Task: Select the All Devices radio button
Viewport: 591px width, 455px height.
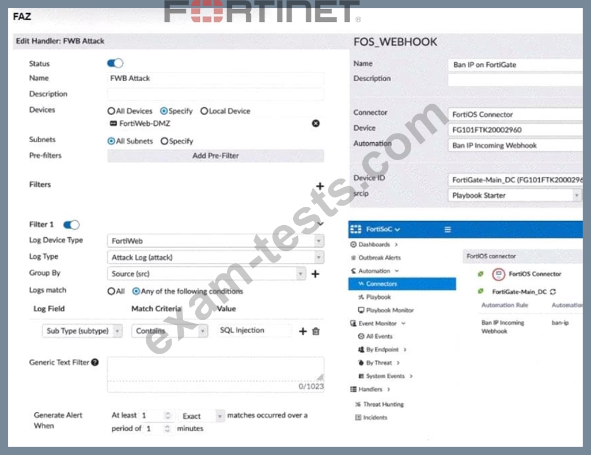Action: [x=111, y=111]
